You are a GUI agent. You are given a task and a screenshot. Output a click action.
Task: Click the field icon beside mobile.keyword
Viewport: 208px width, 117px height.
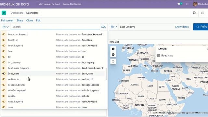(4, 90)
